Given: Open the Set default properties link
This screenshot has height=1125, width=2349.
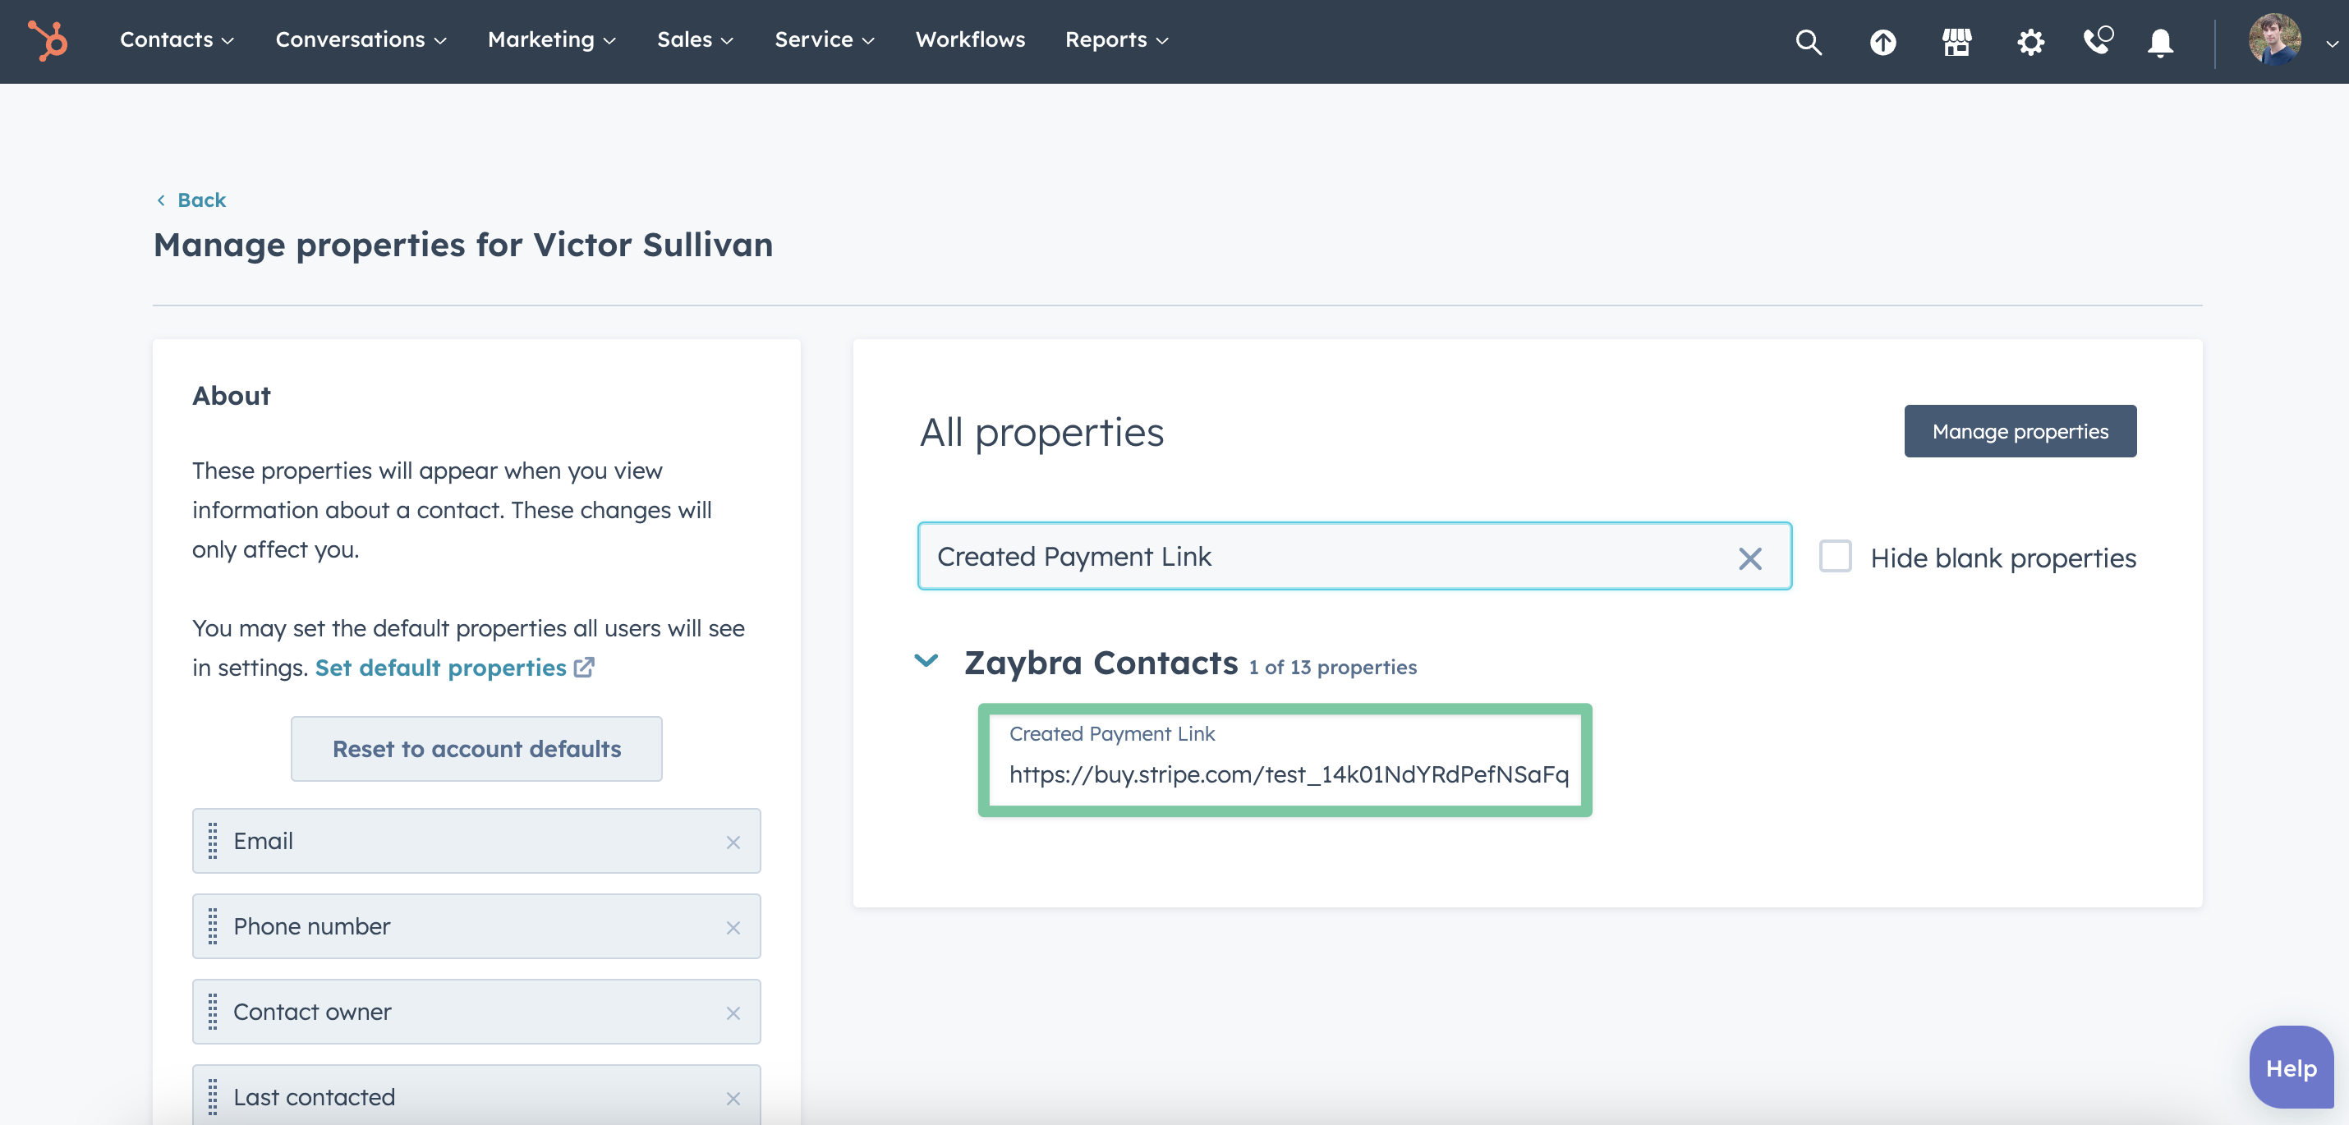Looking at the screenshot, I should [x=440, y=668].
